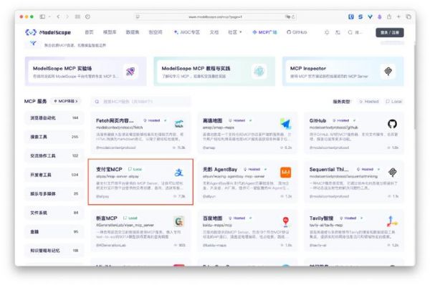430x285 pixels.
Task: Click the browser address bar
Action: 215,16
